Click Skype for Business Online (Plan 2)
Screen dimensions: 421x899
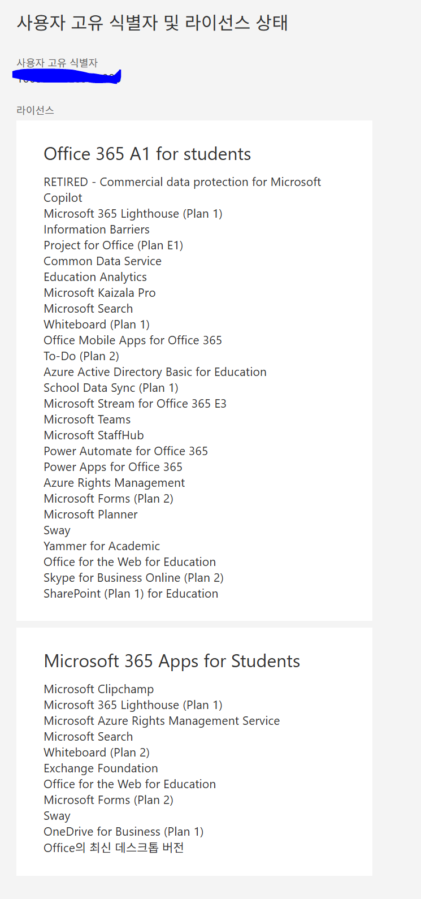pos(133,578)
